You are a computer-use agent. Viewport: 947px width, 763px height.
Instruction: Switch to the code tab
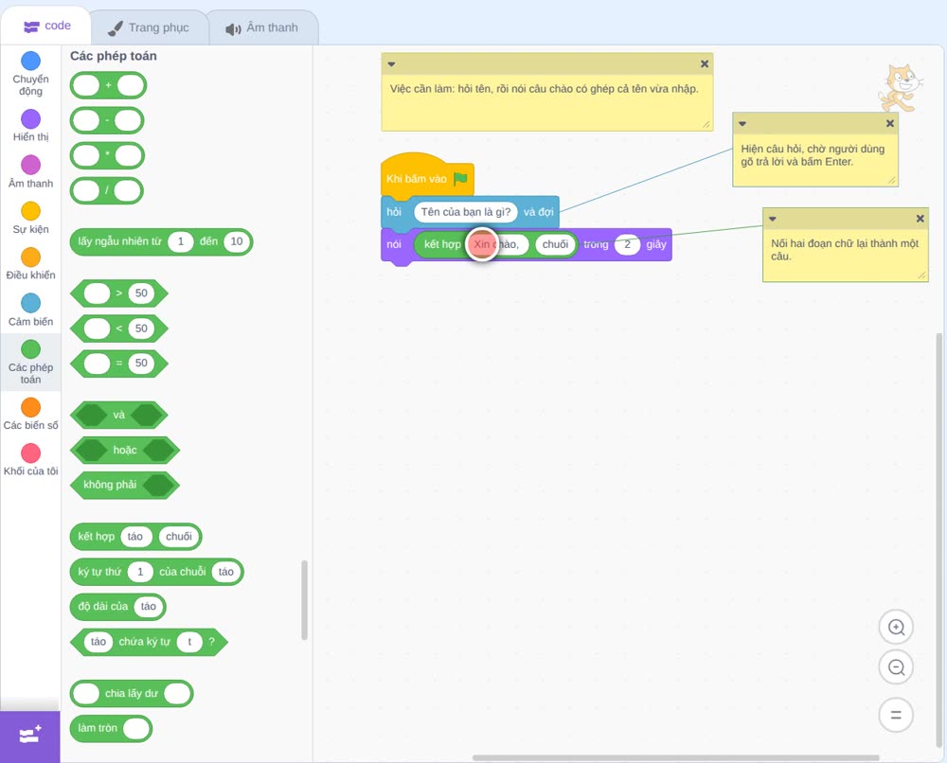pos(46,26)
